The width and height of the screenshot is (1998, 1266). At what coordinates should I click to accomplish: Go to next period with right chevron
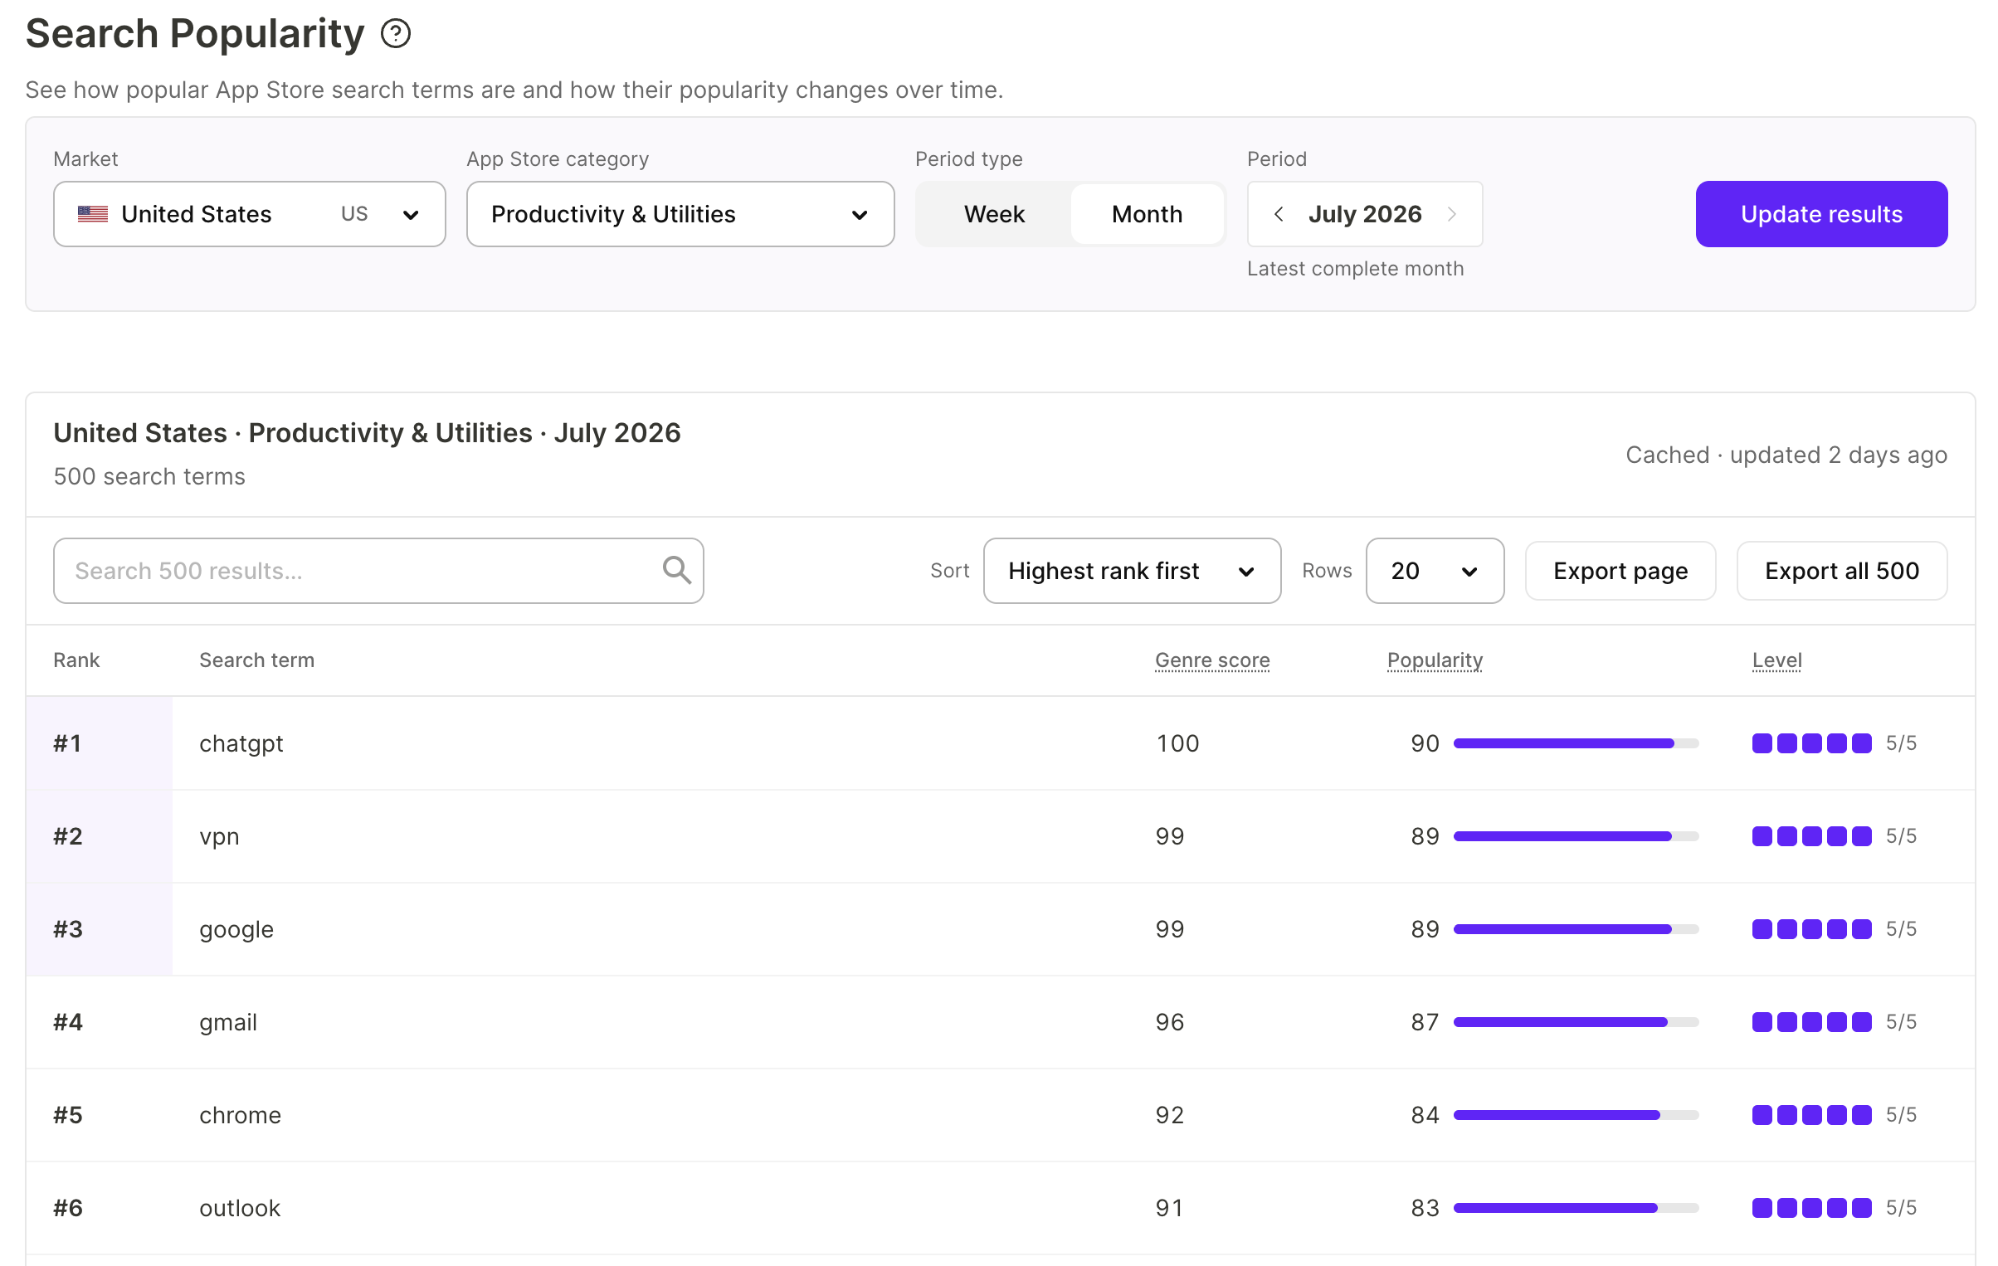[1452, 214]
